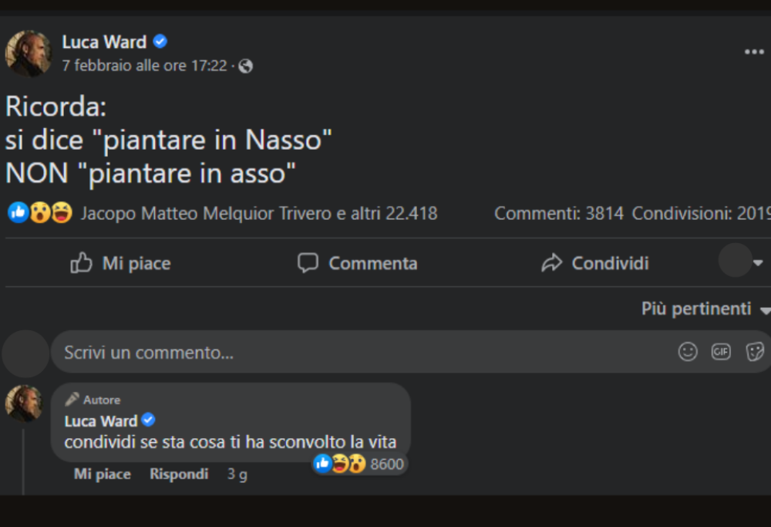
Task: Click the Condividi share button
Action: tap(595, 264)
